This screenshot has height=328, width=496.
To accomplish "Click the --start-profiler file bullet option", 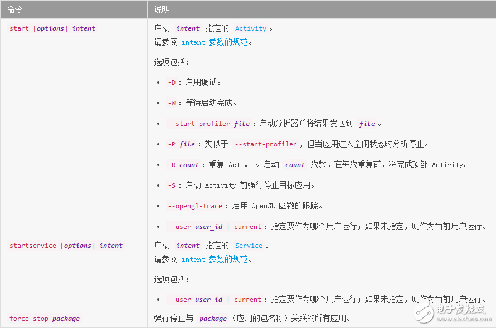I will (x=208, y=124).
